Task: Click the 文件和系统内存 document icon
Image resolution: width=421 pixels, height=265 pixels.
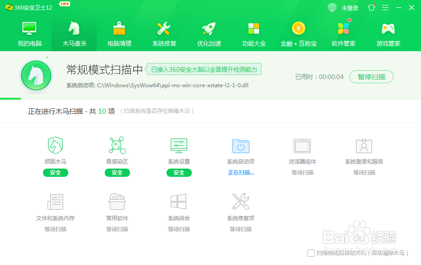Action: 55,202
